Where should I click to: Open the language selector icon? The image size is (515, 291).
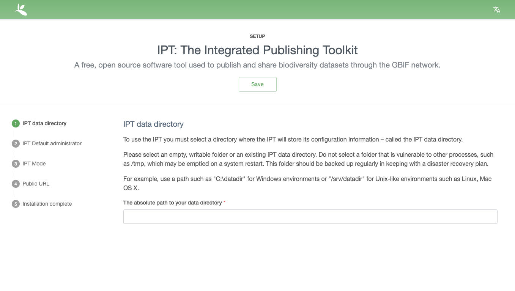pyautogui.click(x=496, y=9)
